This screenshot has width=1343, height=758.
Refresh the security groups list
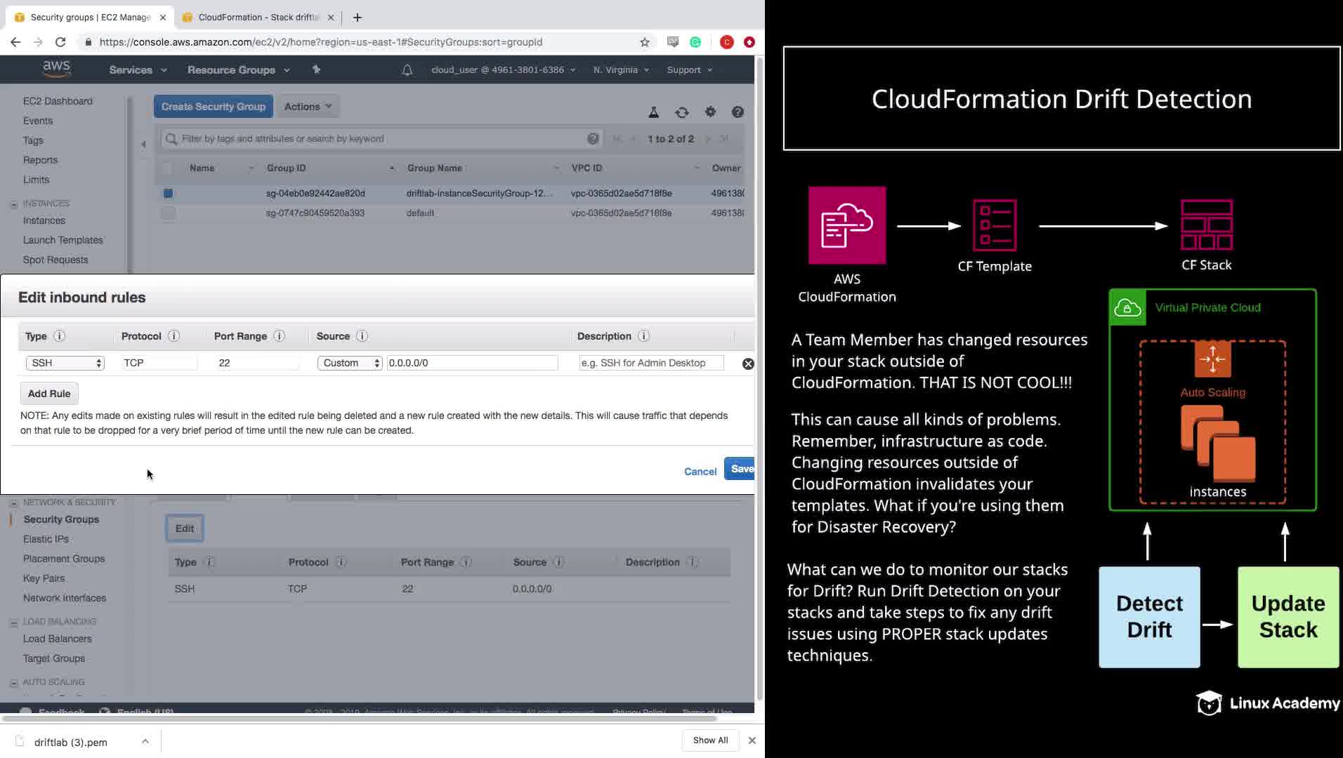click(x=682, y=112)
